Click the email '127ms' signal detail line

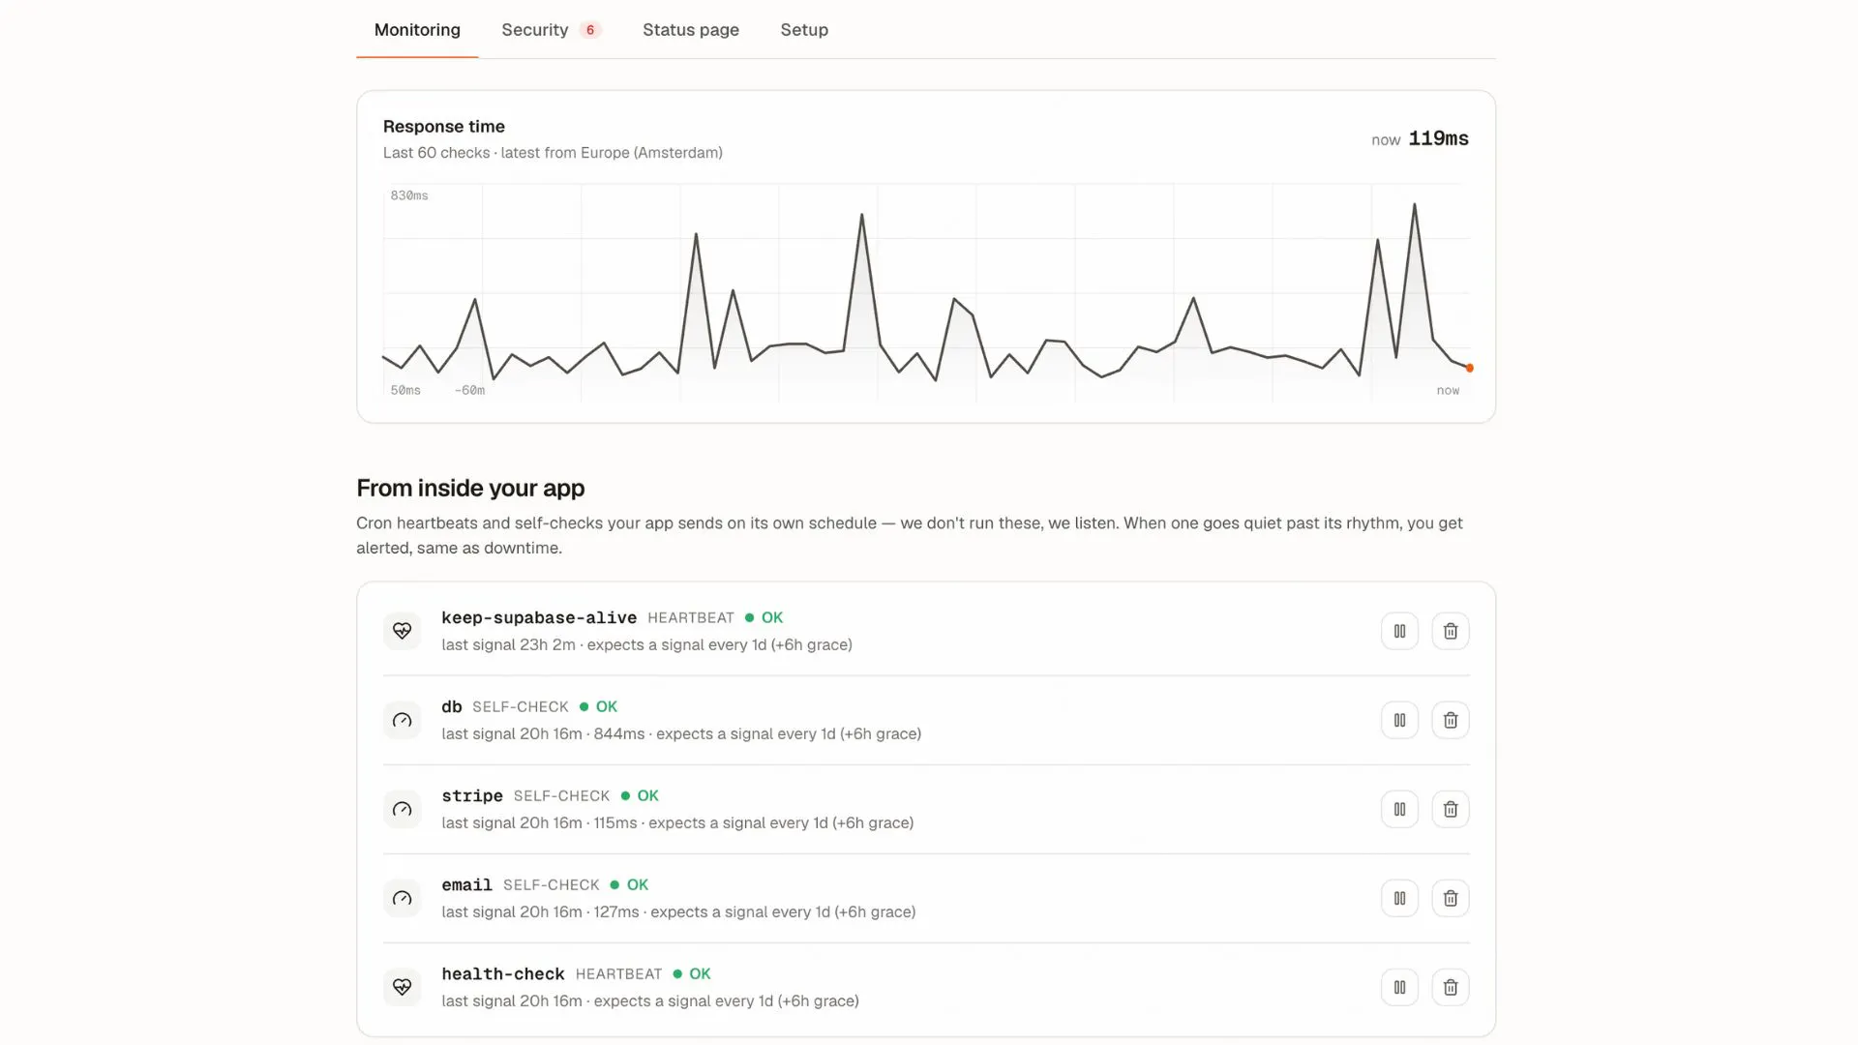(678, 911)
